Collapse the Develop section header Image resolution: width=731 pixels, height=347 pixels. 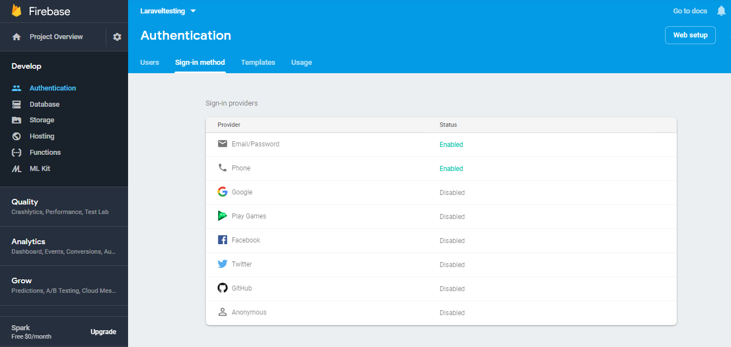[x=26, y=66]
